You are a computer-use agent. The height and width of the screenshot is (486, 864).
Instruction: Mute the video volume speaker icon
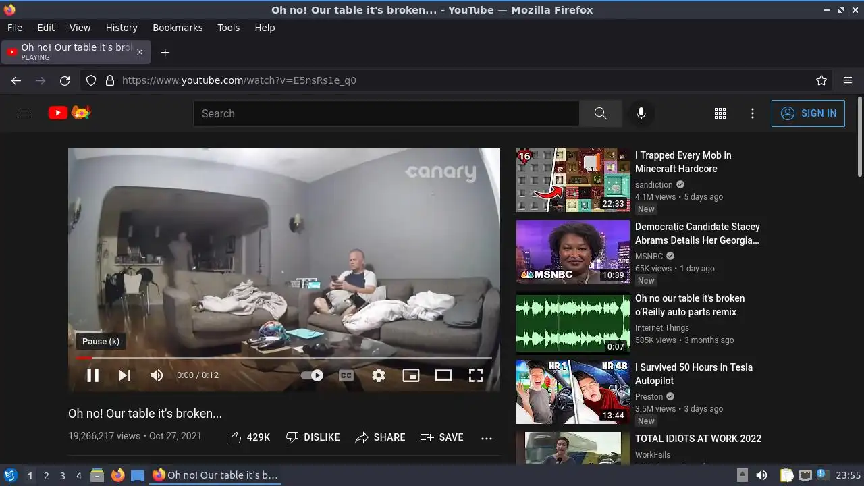pos(157,375)
